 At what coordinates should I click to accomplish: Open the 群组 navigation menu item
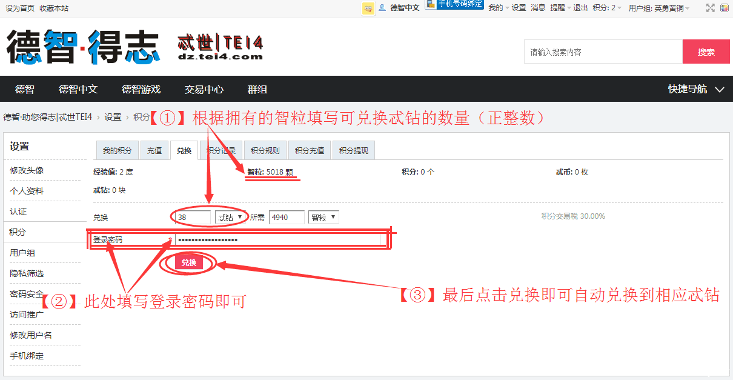pos(257,88)
